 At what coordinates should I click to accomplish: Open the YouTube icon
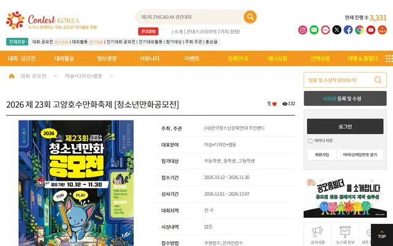pos(371,30)
